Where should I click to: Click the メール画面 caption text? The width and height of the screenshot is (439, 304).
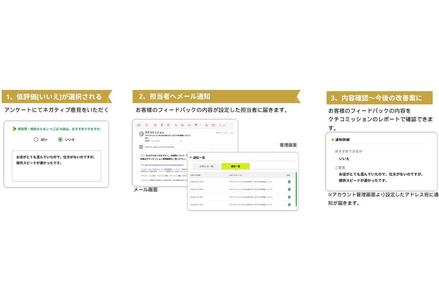tap(146, 190)
